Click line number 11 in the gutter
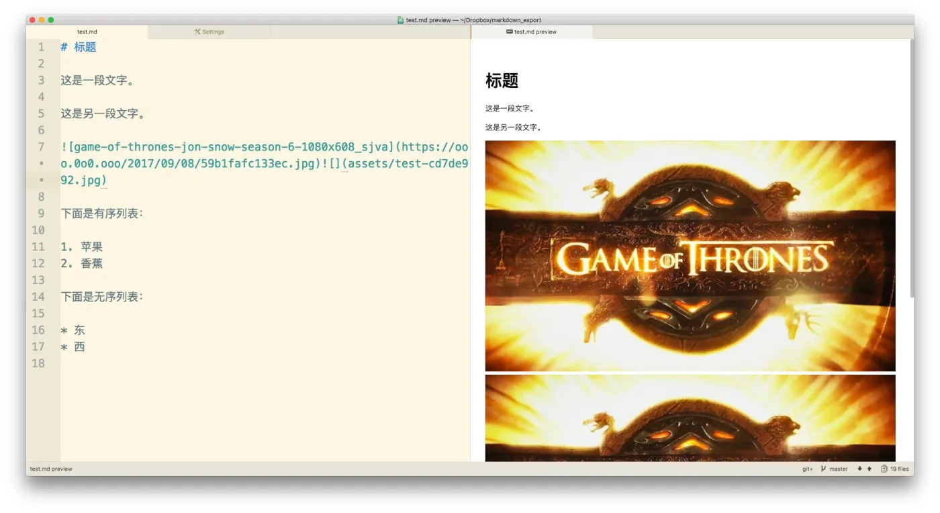 coord(38,247)
